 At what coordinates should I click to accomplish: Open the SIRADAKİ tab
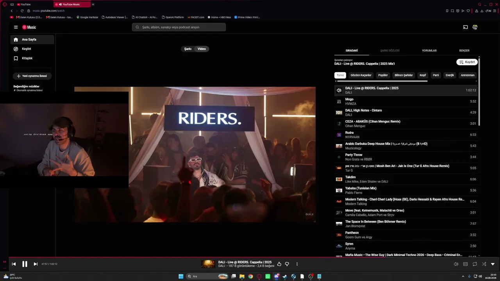click(352, 50)
